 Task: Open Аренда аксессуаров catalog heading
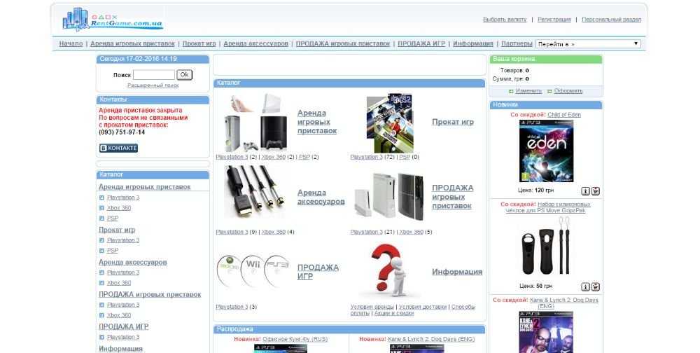click(321, 197)
